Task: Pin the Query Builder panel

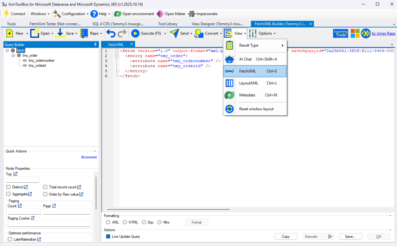Action: click(x=95, y=45)
